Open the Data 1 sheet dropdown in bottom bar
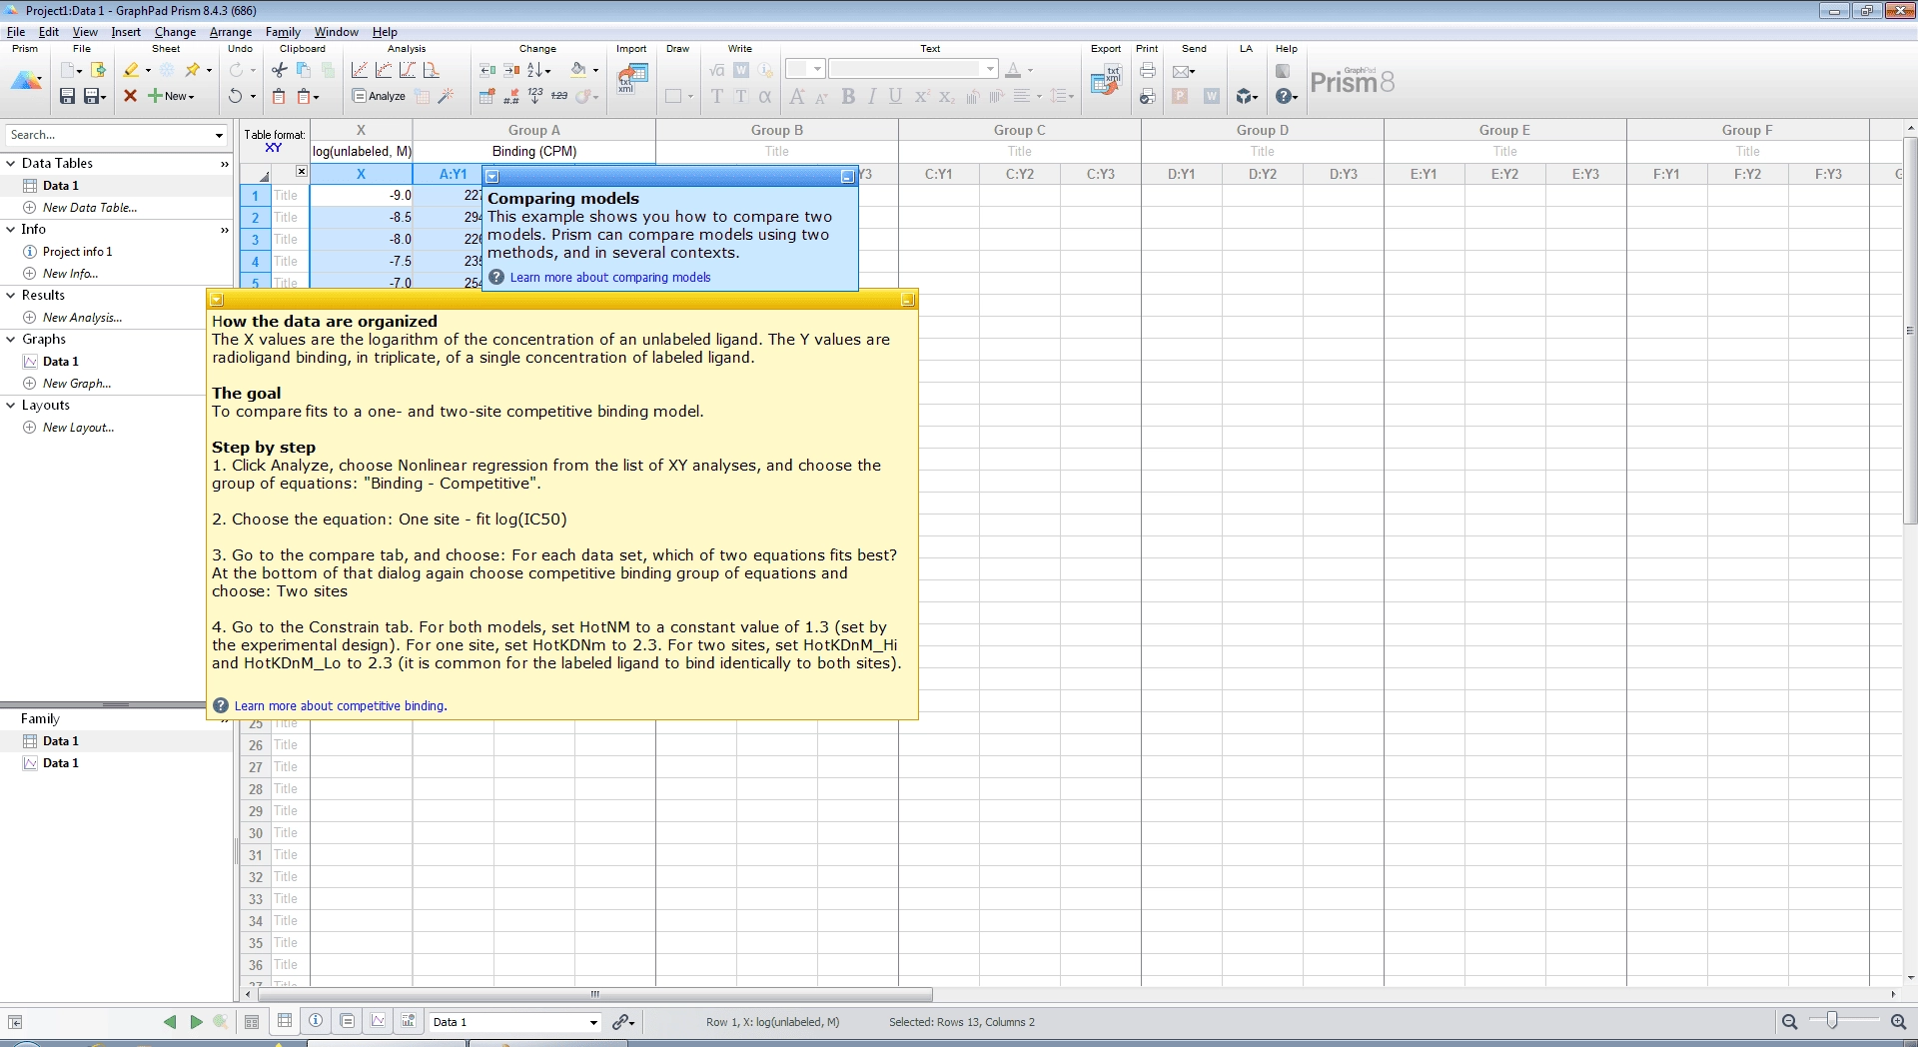Image resolution: width=1918 pixels, height=1047 pixels. click(x=593, y=1022)
